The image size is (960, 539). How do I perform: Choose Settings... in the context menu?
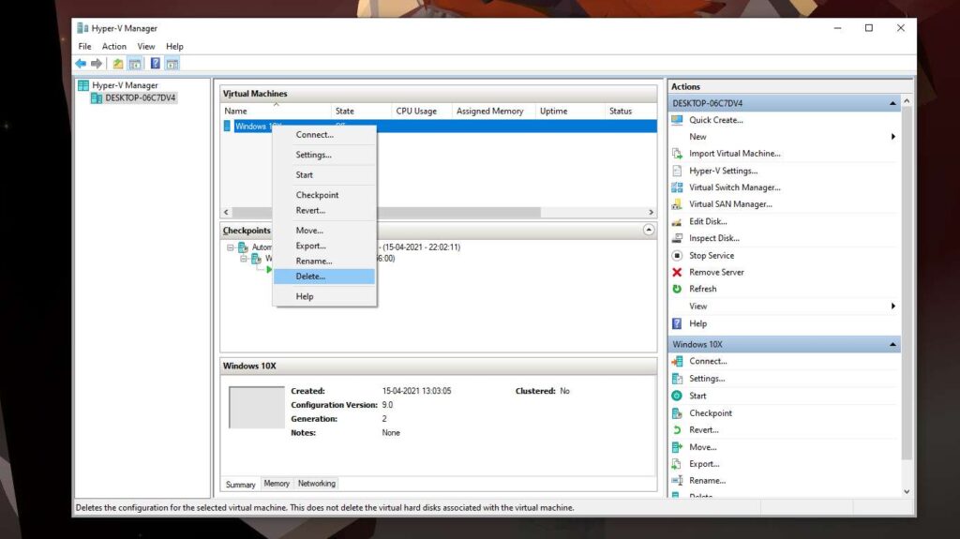pos(324,155)
